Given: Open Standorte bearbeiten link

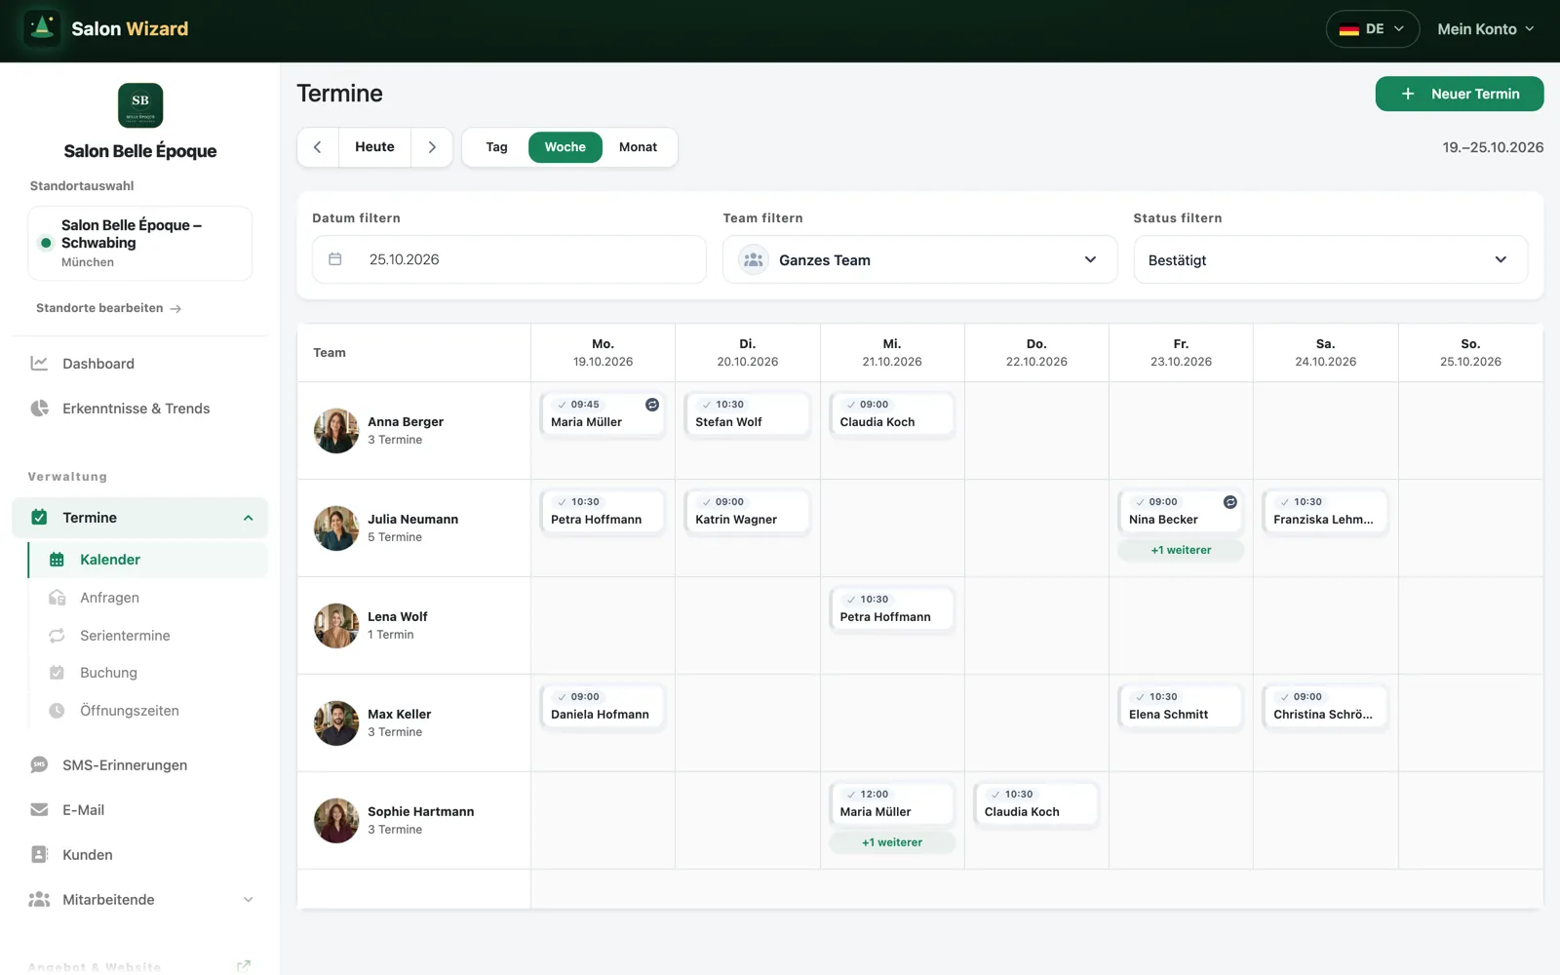Looking at the screenshot, I should click(x=109, y=308).
